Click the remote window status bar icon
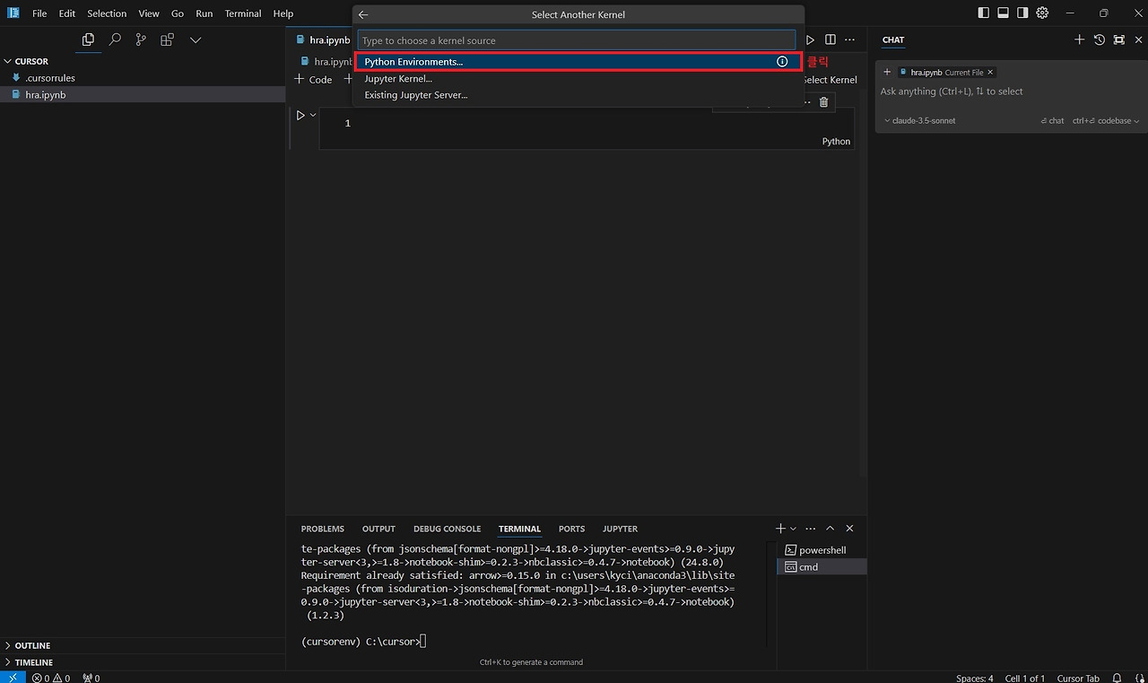The image size is (1148, 683). tap(13, 678)
